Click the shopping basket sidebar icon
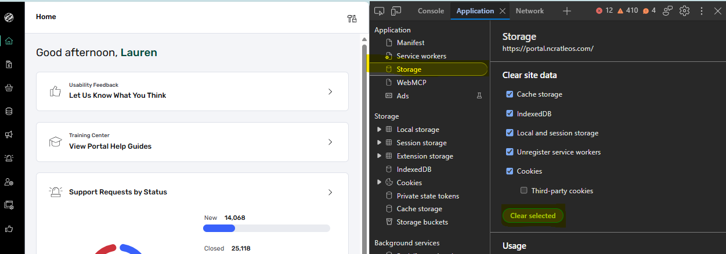Screen dimensions: 726x254 (9, 88)
